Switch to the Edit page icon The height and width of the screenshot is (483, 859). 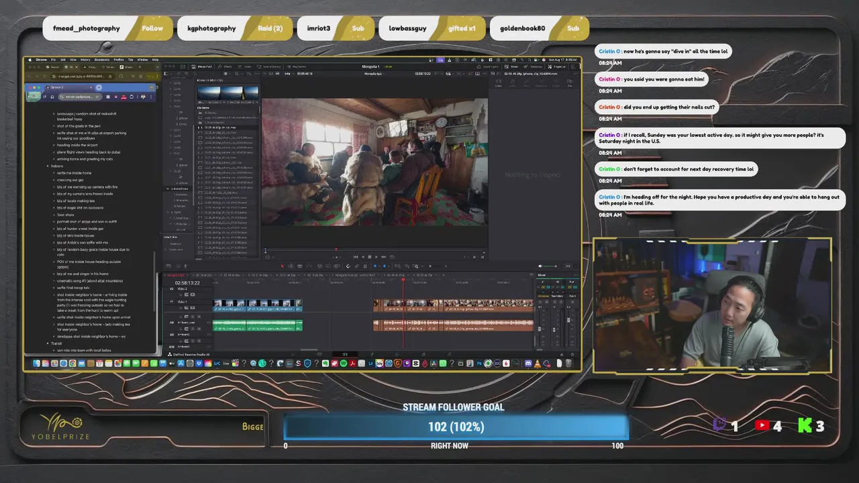345,354
